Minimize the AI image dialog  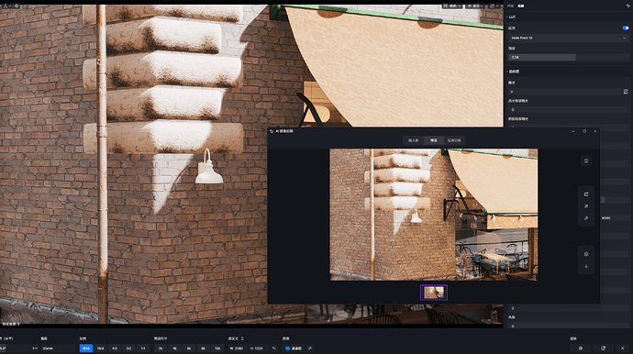(573, 131)
